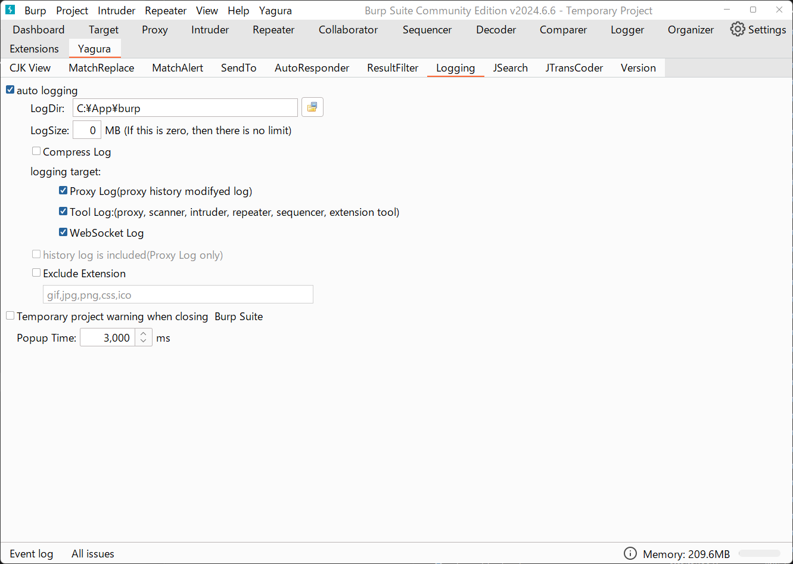Switch to the Target tab

(104, 30)
